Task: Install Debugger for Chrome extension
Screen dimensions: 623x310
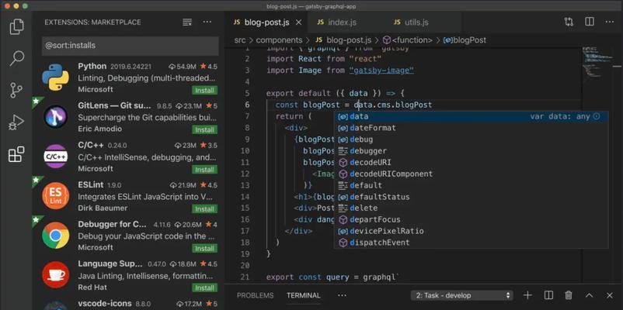Action: (x=204, y=249)
